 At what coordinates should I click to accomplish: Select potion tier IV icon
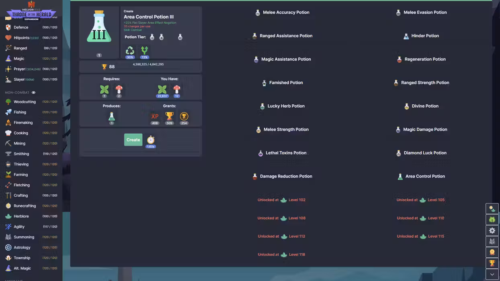click(x=180, y=37)
